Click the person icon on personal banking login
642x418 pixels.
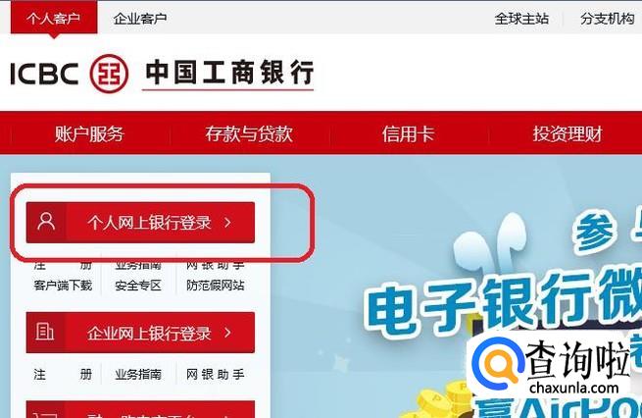[46, 222]
